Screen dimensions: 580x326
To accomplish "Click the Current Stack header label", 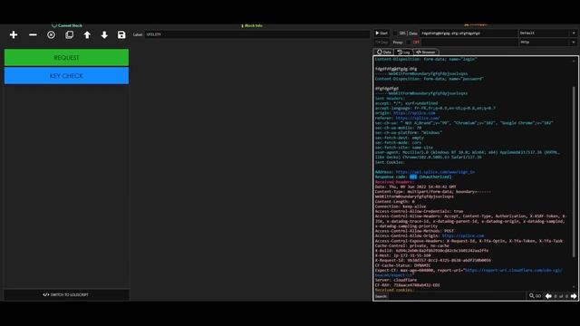I will tap(67, 25).
